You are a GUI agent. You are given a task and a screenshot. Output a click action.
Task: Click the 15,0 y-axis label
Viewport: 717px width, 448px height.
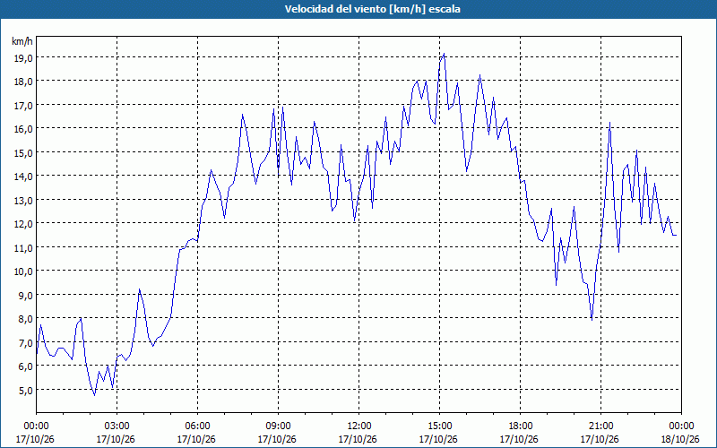tap(23, 153)
